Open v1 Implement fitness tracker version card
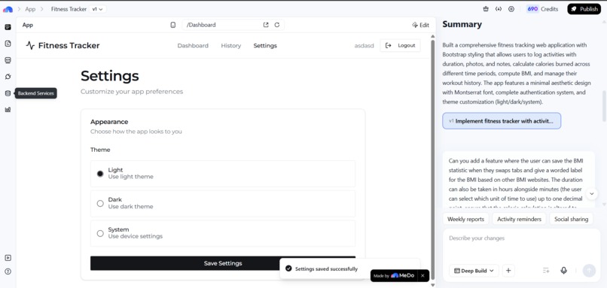 502,121
